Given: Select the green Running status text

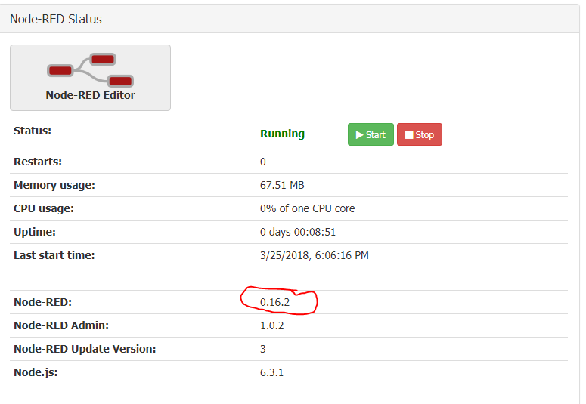Looking at the screenshot, I should 282,134.
